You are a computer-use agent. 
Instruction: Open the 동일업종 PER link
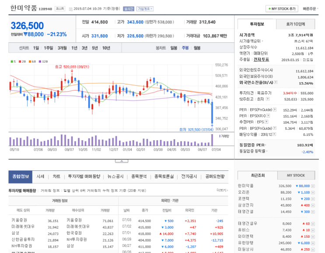[253, 145]
